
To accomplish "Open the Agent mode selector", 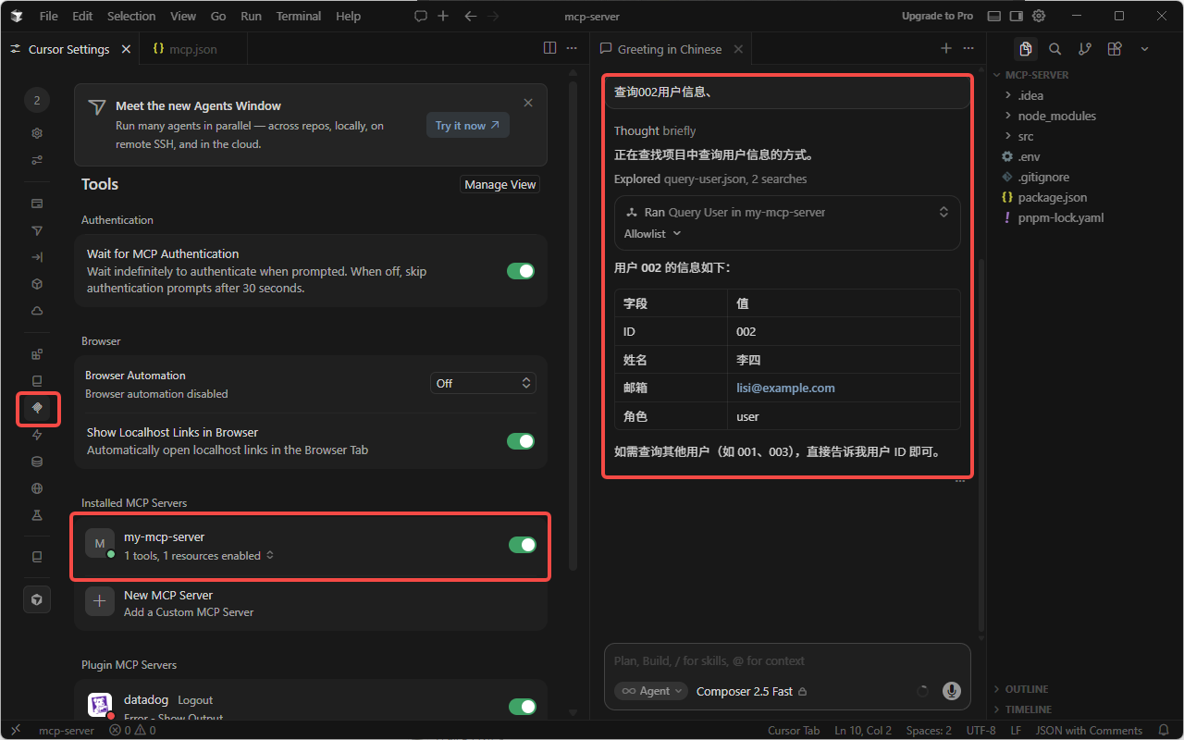I will click(x=651, y=691).
